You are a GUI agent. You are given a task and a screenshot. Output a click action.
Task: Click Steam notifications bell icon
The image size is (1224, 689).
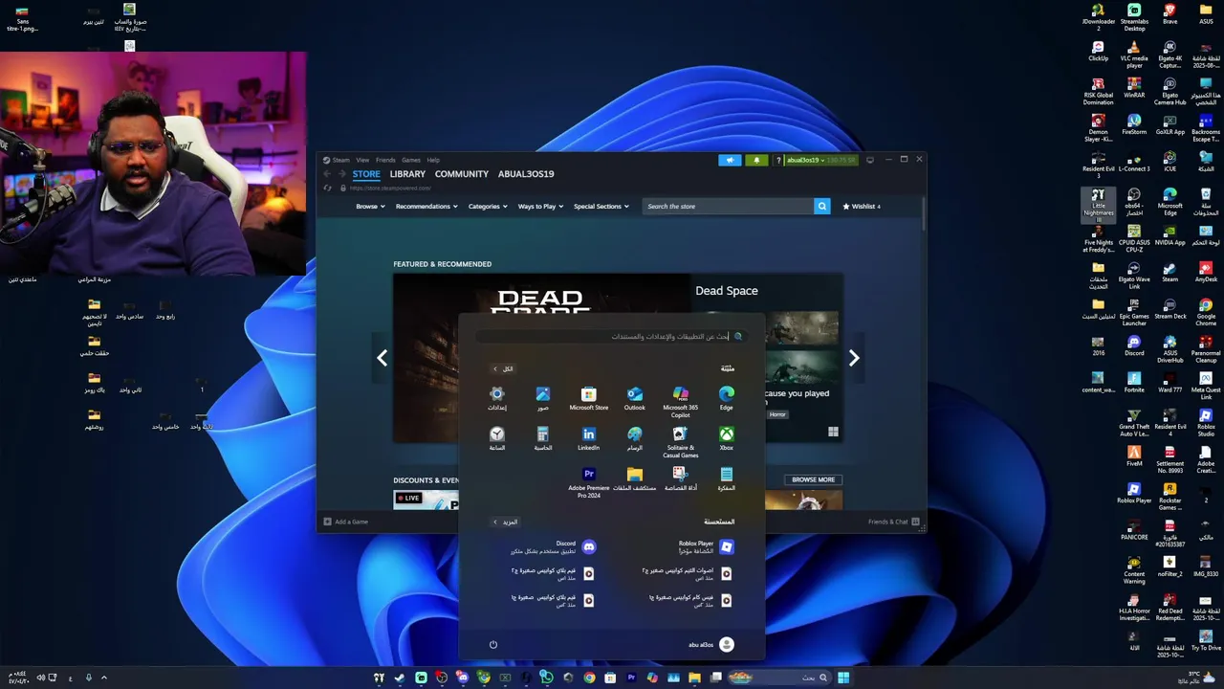tap(756, 160)
